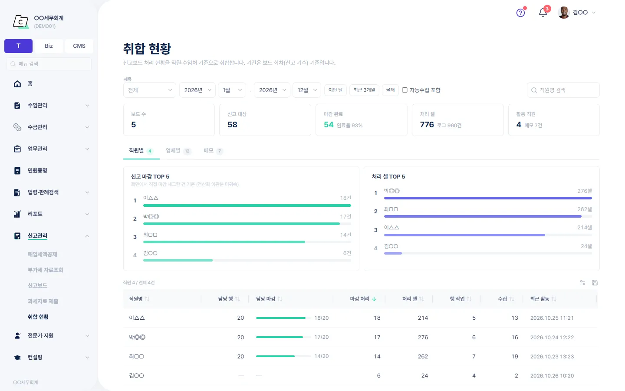The height and width of the screenshot is (391, 625).
Task: Open 부가세 자료조회 submenu link
Action: [45, 270]
